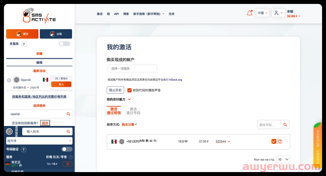Click the openai service search field
This screenshot has height=176, width=326.
click(39, 114)
